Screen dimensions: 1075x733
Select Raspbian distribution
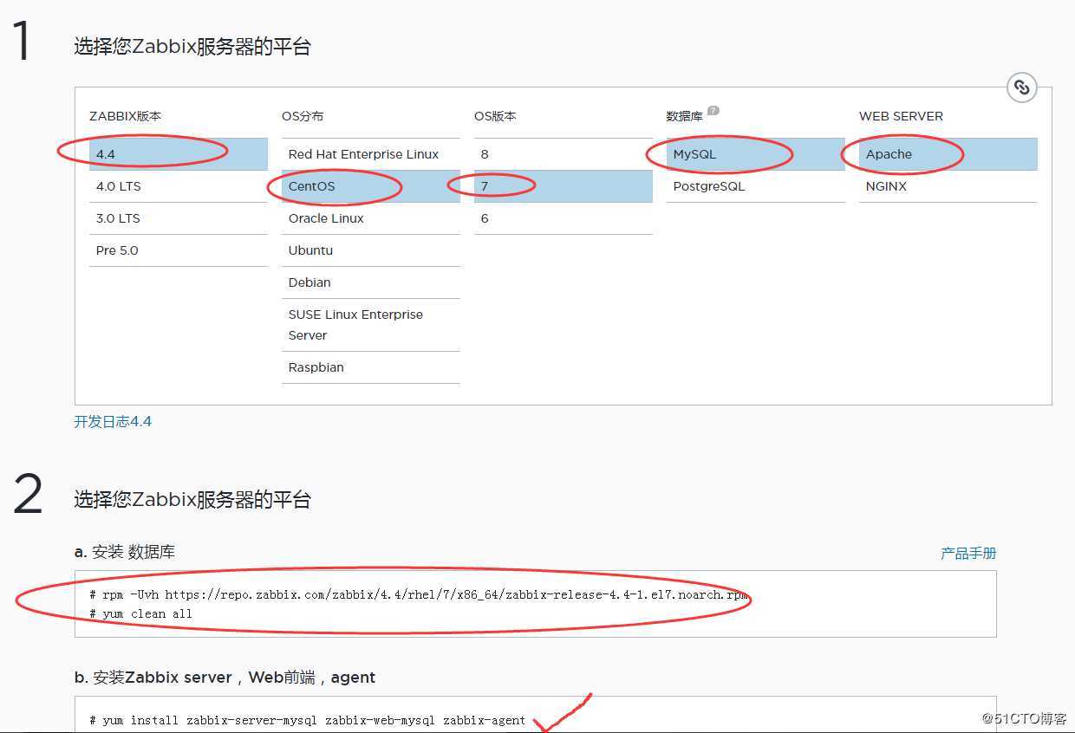point(371,367)
